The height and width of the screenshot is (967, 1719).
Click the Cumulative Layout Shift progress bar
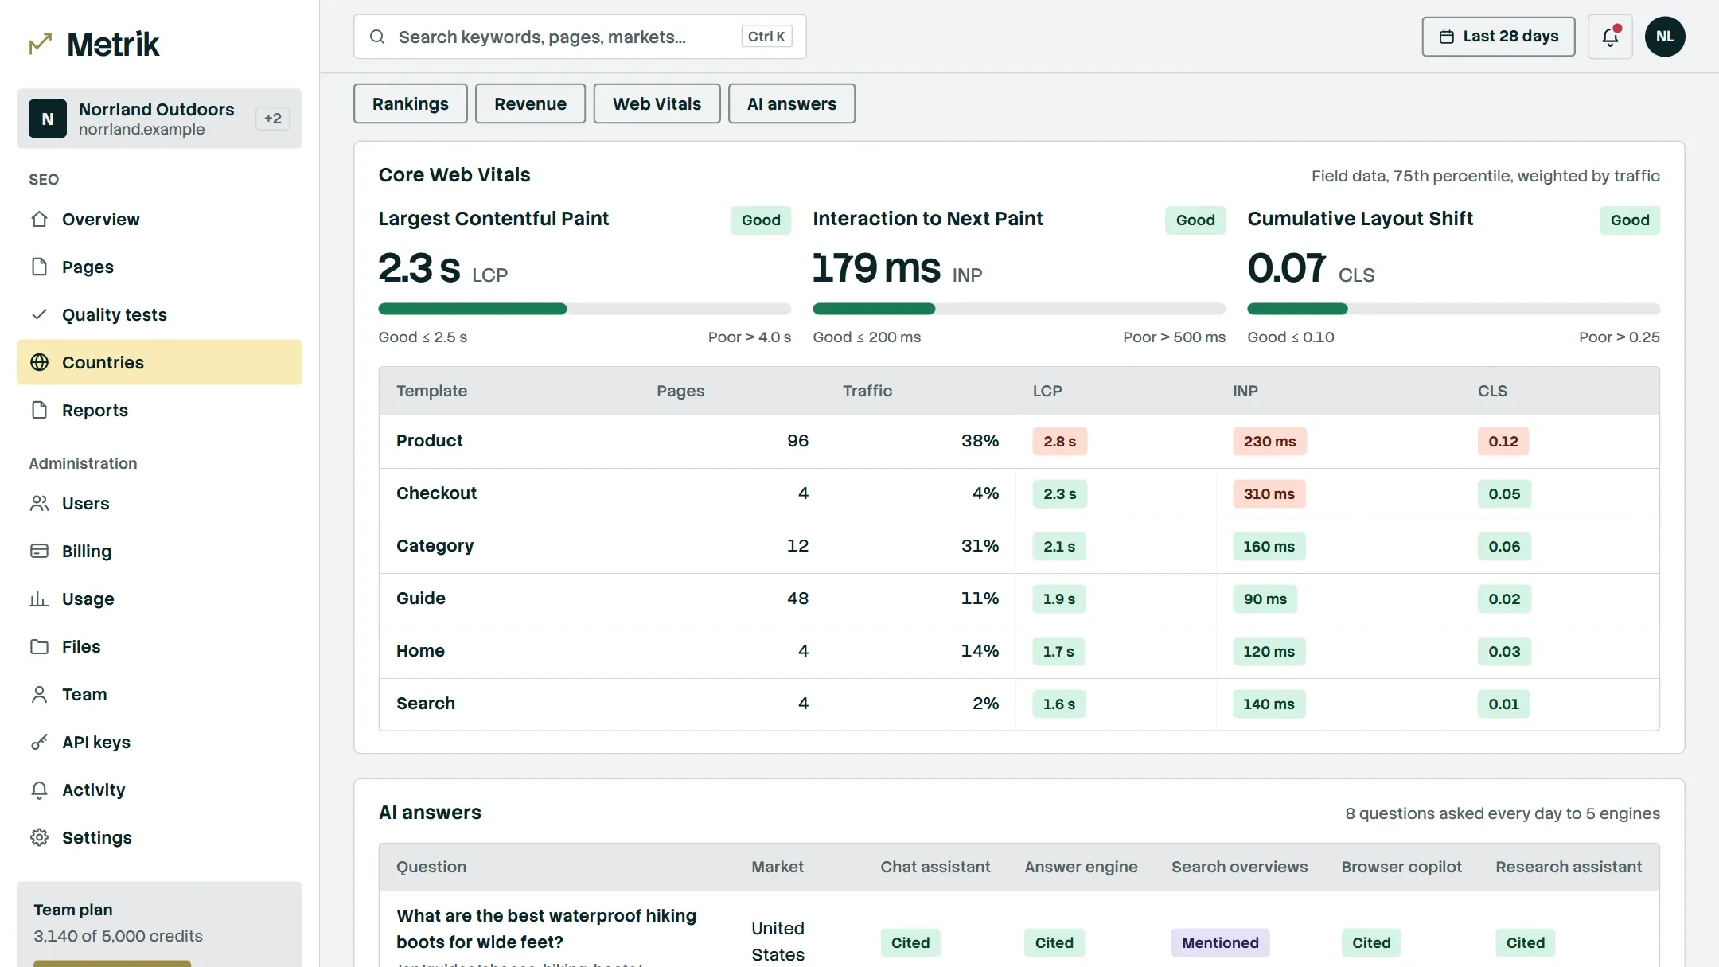1454,309
